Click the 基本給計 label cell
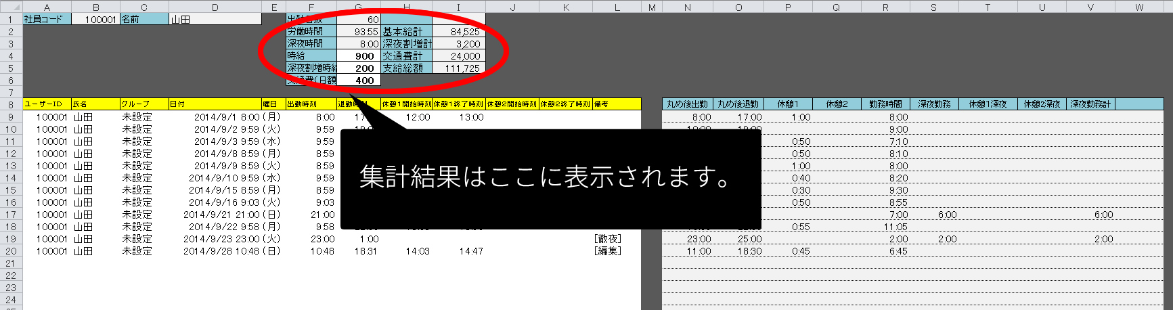The image size is (1173, 310). tap(407, 32)
